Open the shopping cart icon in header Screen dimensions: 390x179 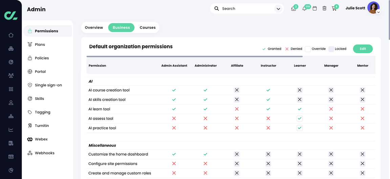334,9
